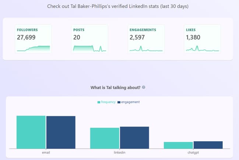The height and width of the screenshot is (160, 239).
Task: Select the chatgpt frequency bar
Action: tap(178, 145)
